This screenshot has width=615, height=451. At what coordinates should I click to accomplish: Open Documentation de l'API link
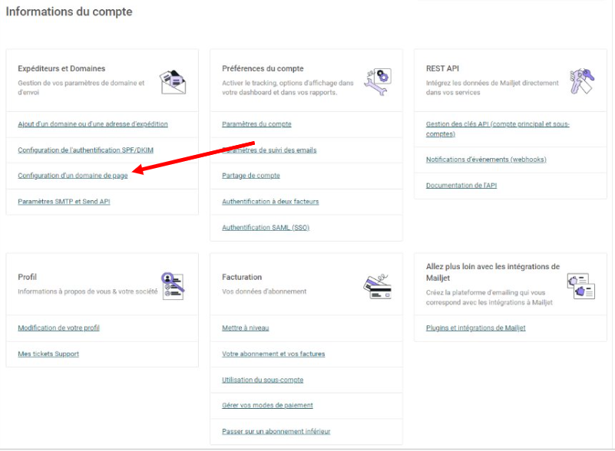(461, 186)
